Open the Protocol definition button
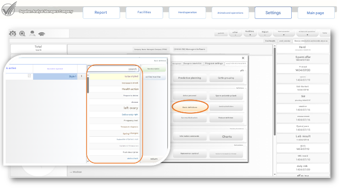Screen dimensions: 339x190 coord(226,118)
